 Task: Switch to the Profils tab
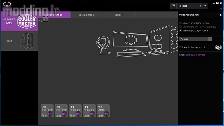[x=119, y=15]
